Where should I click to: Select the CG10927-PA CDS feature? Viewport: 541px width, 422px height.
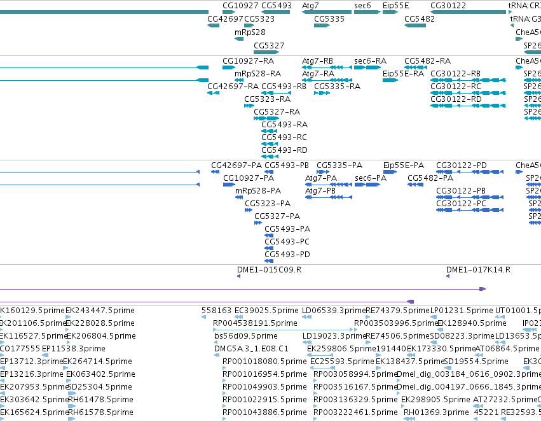click(x=229, y=185)
